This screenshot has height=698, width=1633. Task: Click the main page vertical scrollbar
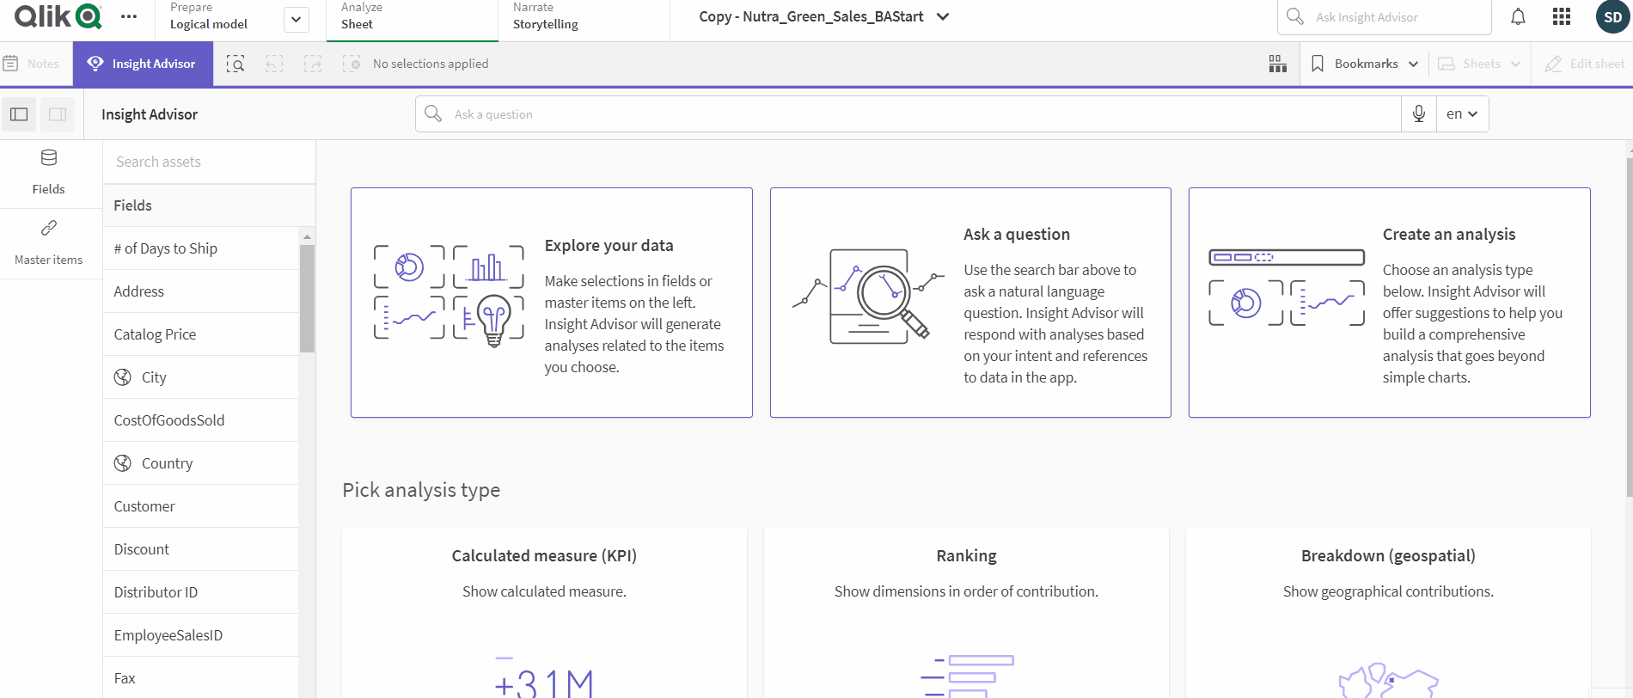pyautogui.click(x=1629, y=327)
